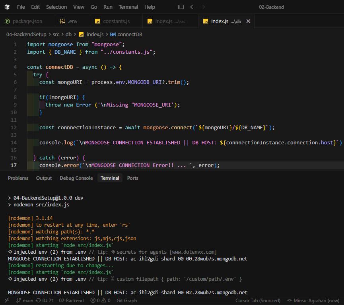This screenshot has height=305, width=344.
Task: Open Git Graph from the status bar
Action: 126,300
